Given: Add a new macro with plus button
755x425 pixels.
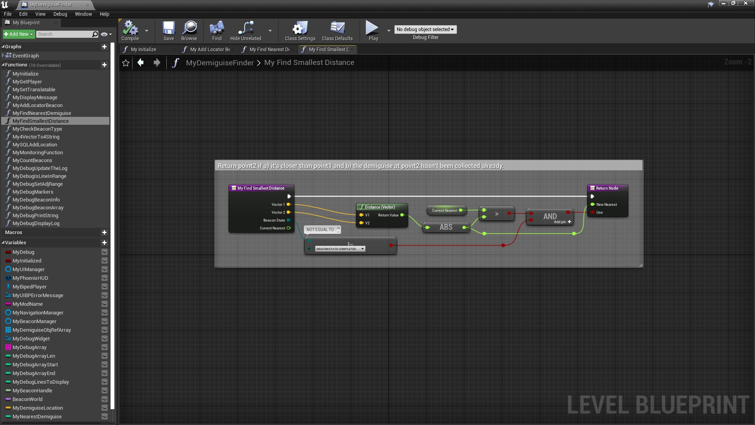Looking at the screenshot, I should point(104,233).
